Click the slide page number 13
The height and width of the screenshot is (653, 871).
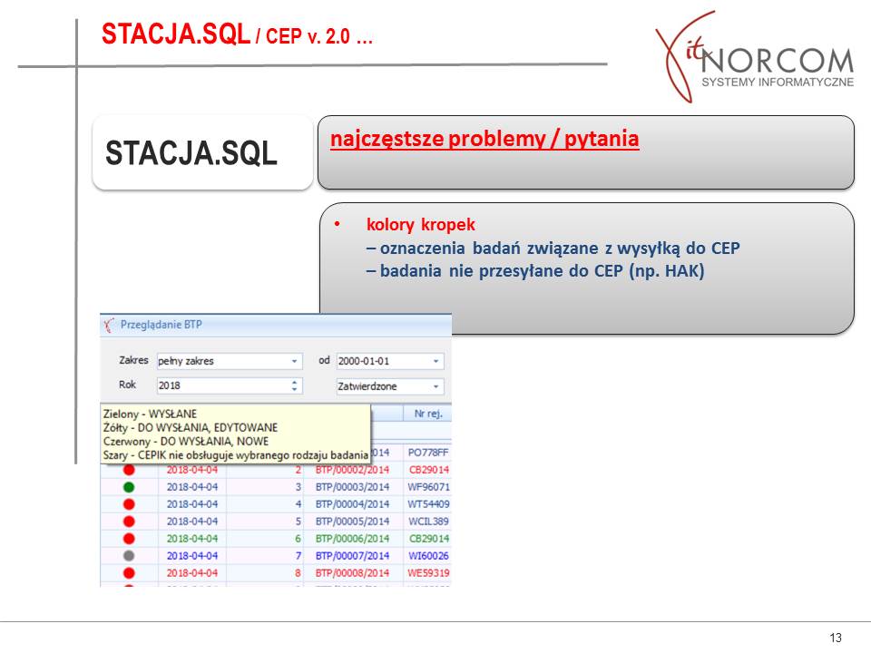pos(836,638)
